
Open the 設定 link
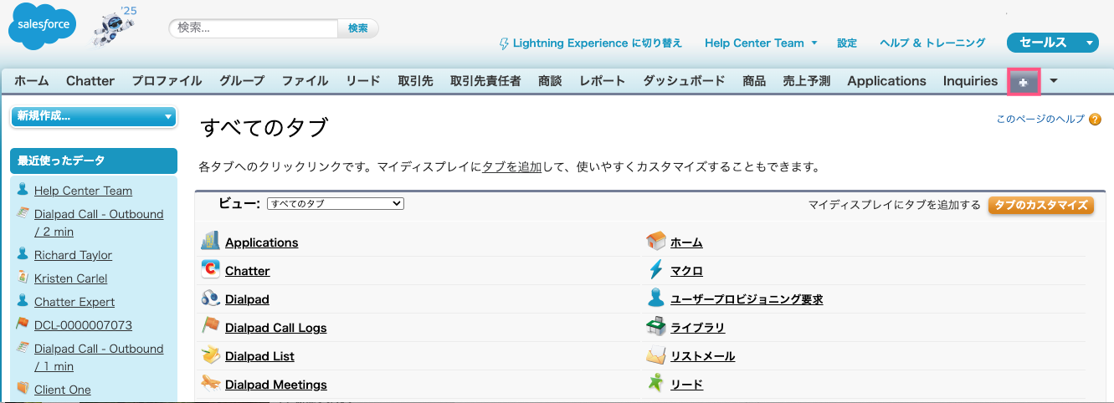[847, 43]
